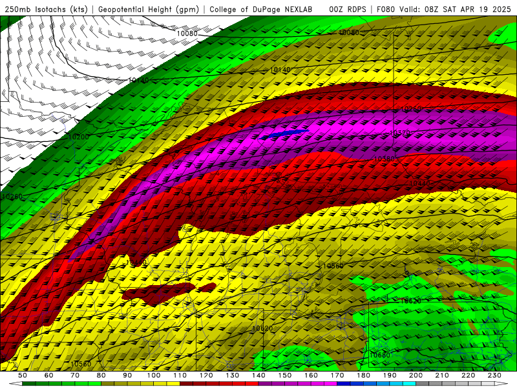
Task: Click the 80 value on the color scale
Action: tap(101, 375)
